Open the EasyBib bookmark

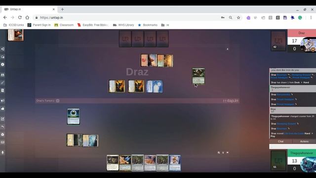[x=93, y=25]
